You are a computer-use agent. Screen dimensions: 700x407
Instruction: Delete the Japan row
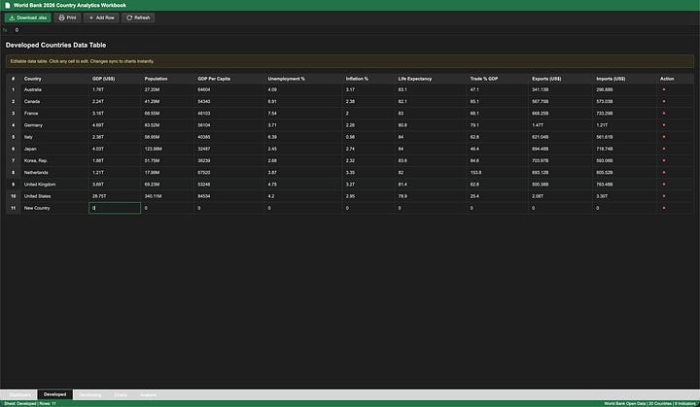(x=664, y=149)
